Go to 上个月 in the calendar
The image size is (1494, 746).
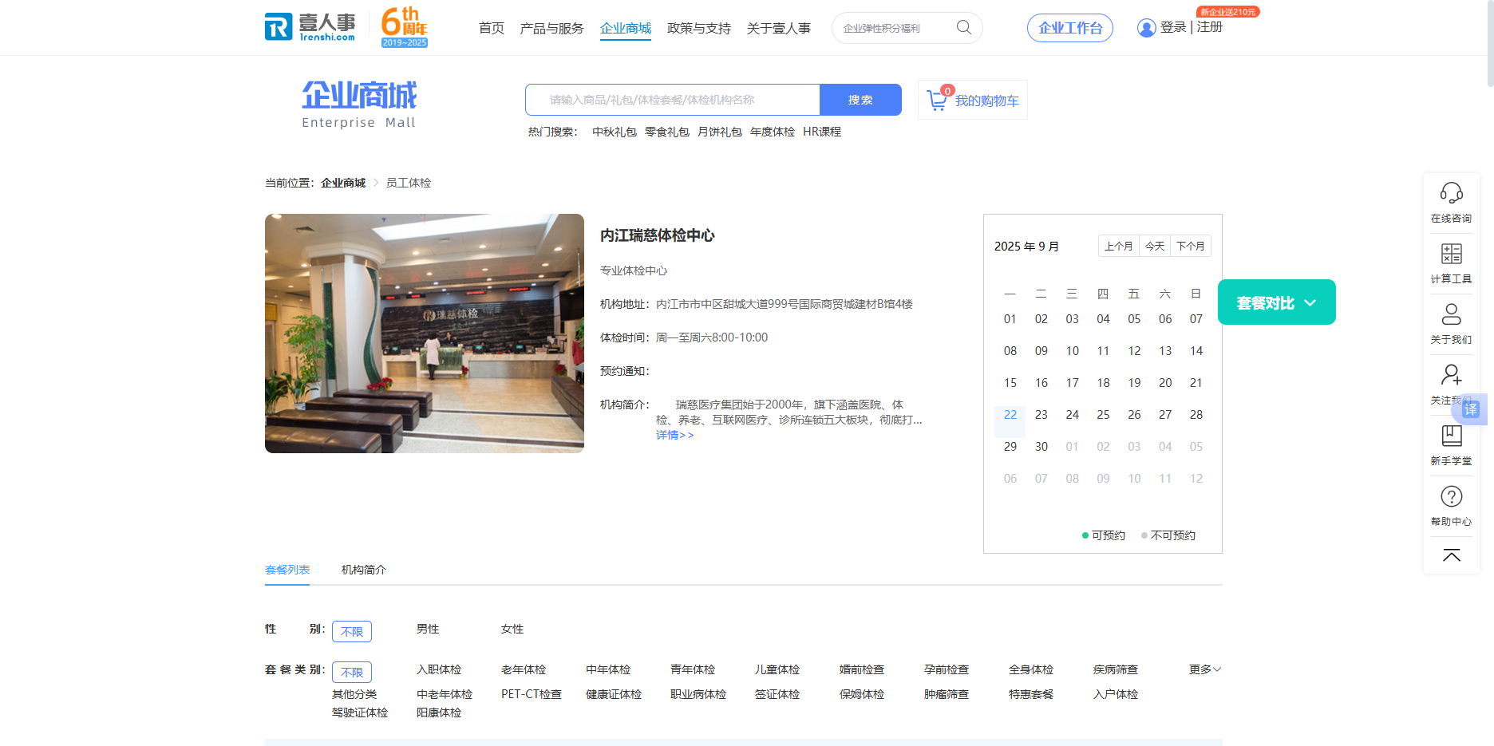[x=1119, y=246]
